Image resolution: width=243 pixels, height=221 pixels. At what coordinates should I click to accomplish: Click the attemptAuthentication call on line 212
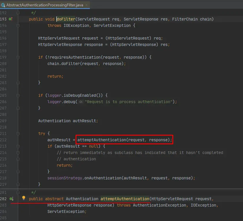(125, 140)
